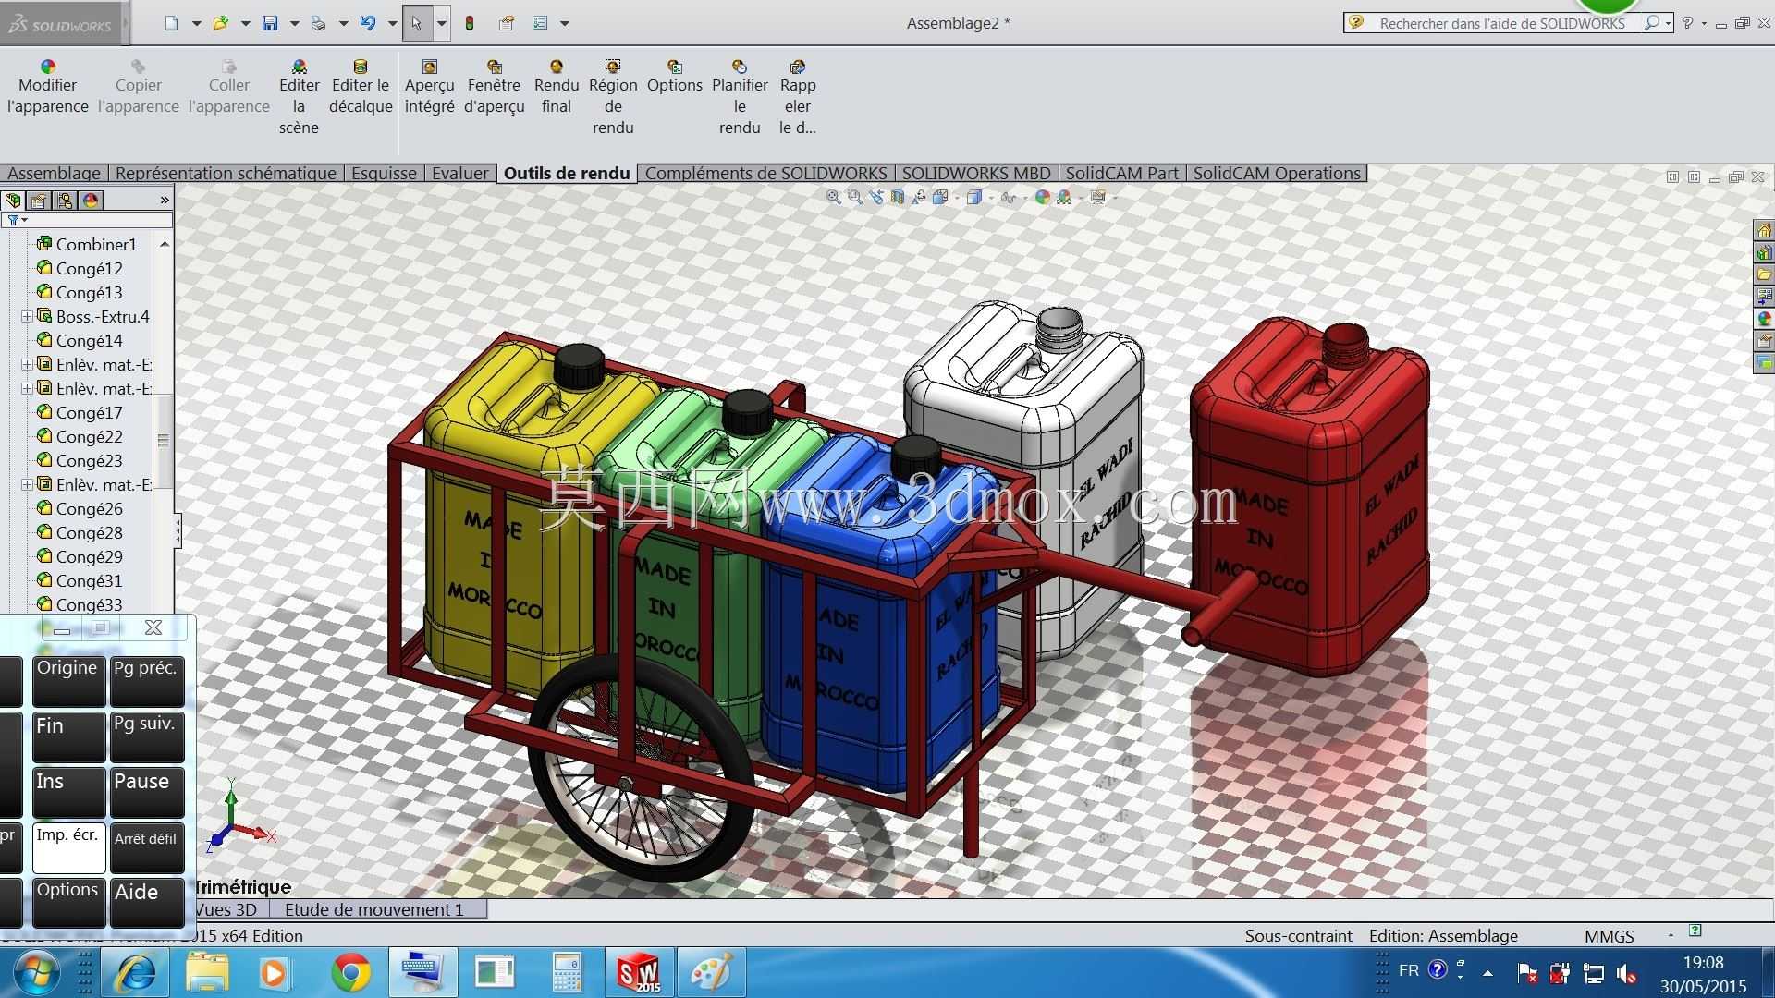
Task: Expand the Boss.-Extru.4 feature
Action: click(27, 316)
